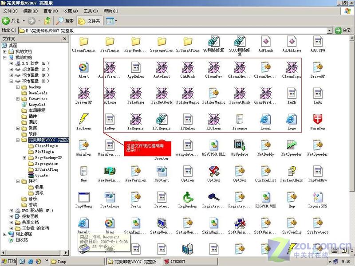Click the Up one level button
Viewport: 355px width, 266px height.
(47, 21)
